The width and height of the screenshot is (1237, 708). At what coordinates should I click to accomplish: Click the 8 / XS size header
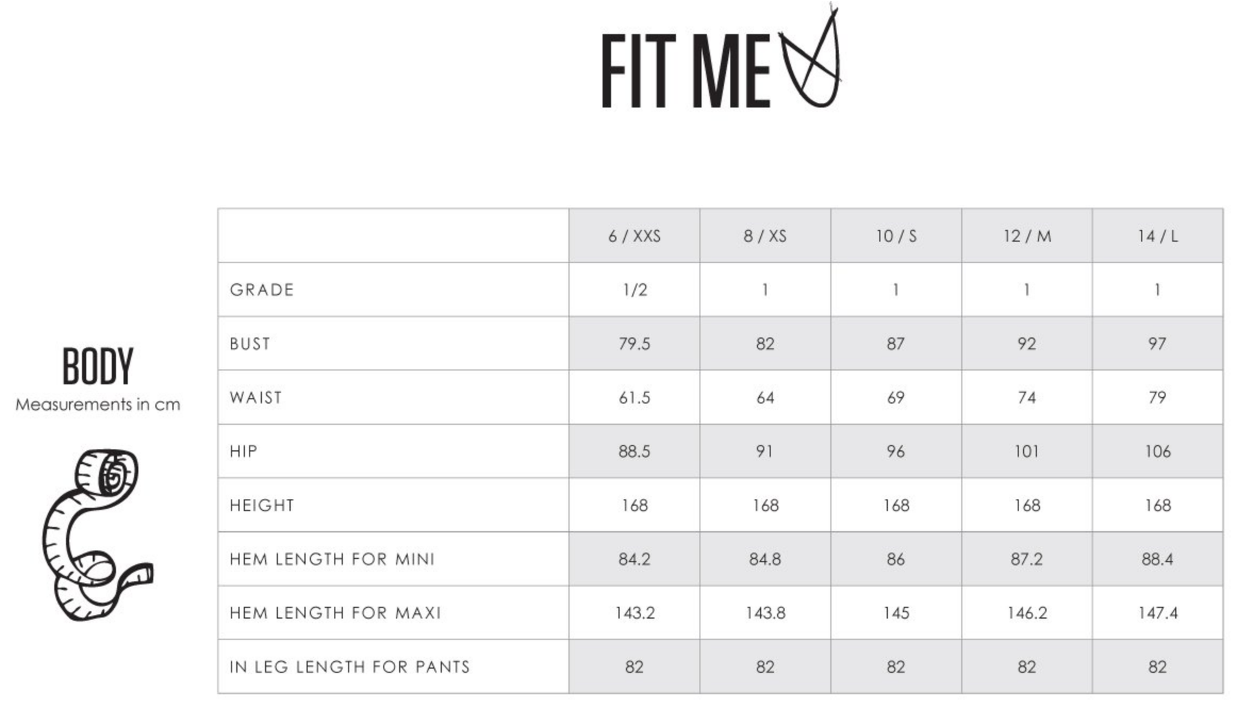[764, 236]
